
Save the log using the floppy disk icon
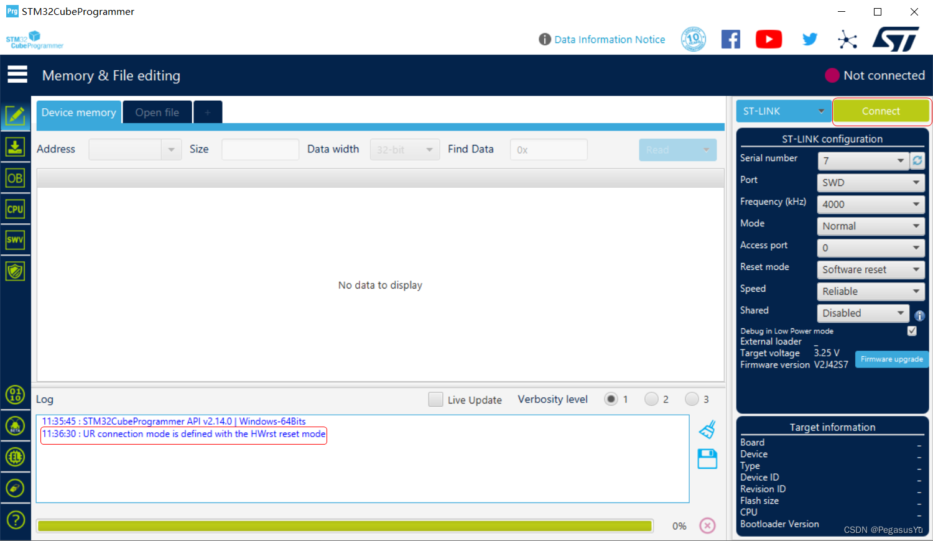point(707,458)
